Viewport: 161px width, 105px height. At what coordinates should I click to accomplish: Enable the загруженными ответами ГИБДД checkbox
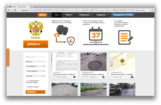click(26, 81)
